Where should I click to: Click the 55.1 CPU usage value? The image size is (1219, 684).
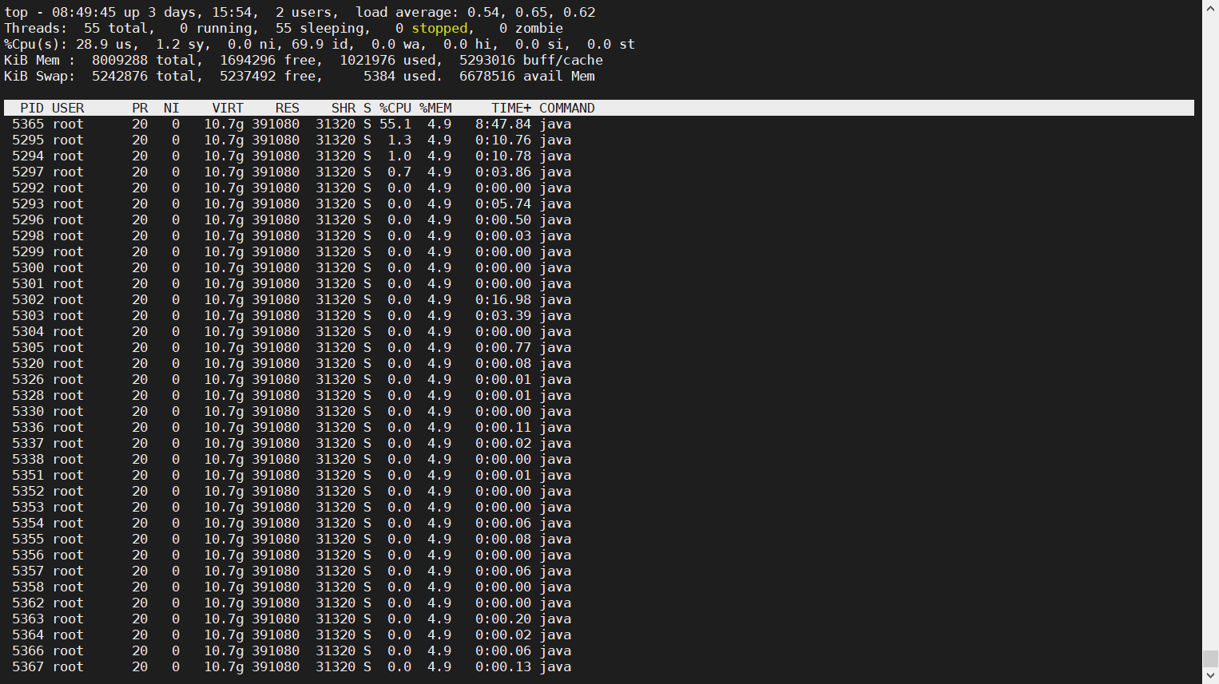(395, 124)
